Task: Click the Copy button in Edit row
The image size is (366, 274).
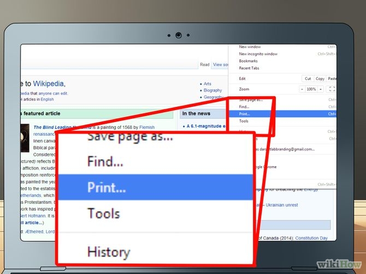Action: point(320,78)
